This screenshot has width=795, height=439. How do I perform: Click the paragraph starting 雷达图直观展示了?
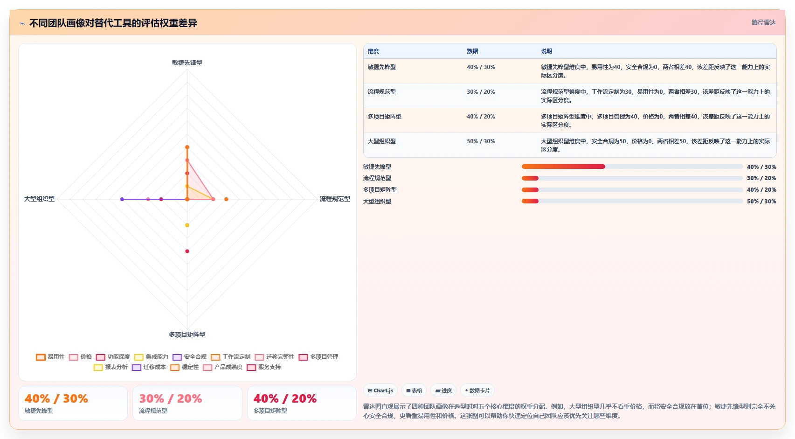(569, 411)
